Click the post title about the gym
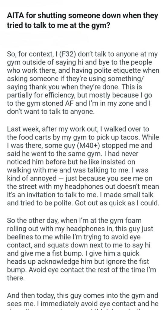The width and height of the screenshot is (167, 310). 83,21
